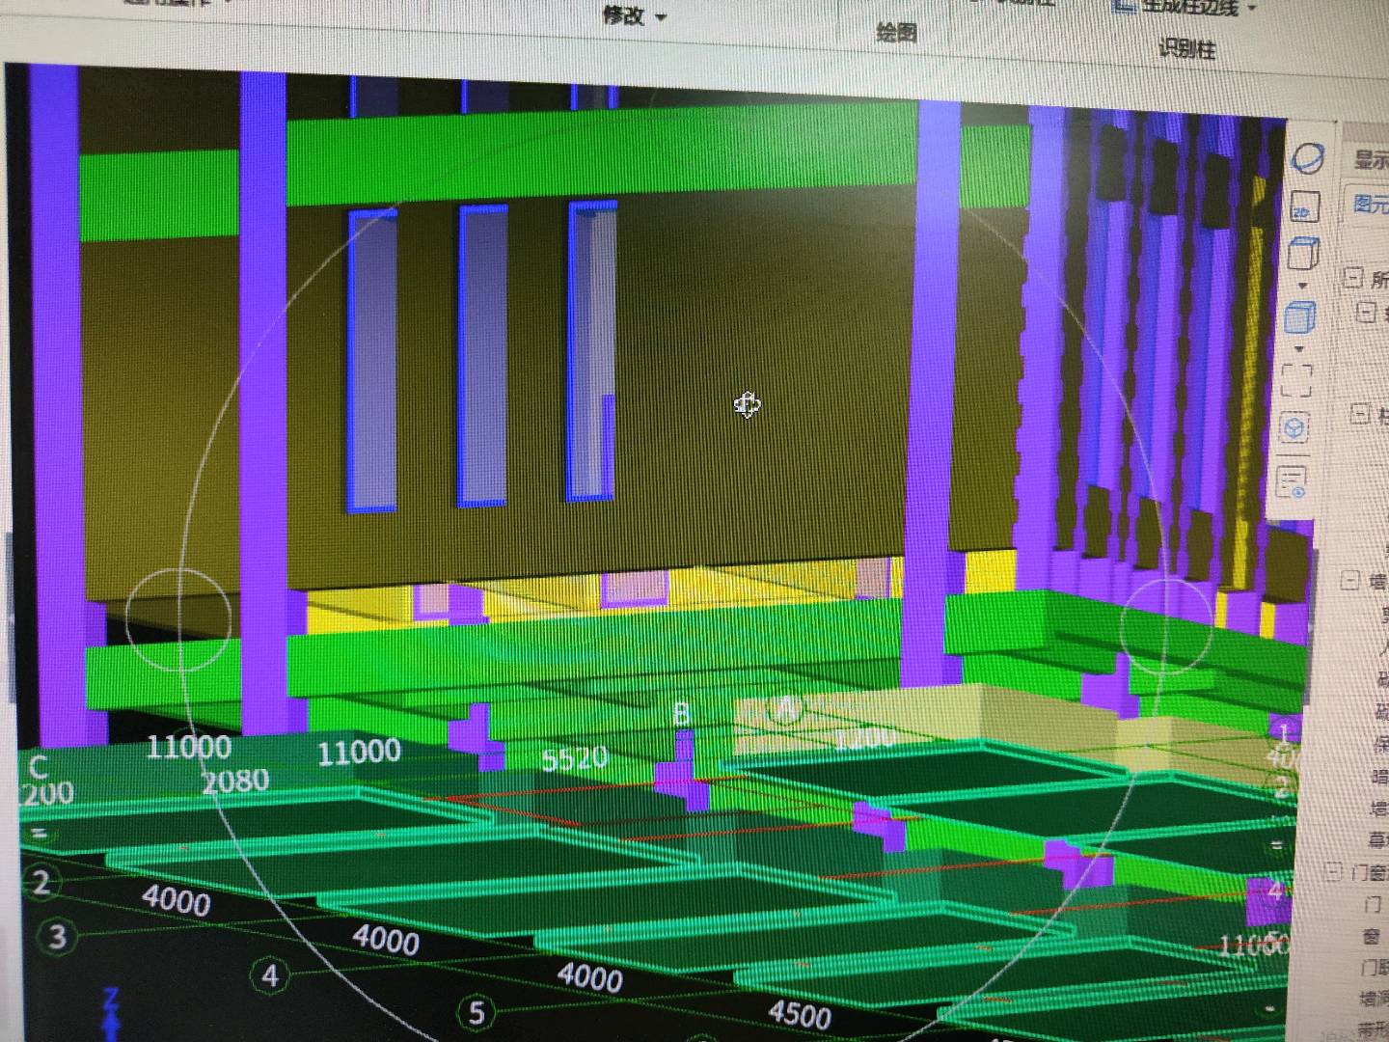Switch to 2D view icon
1389x1042 pixels.
point(1304,207)
